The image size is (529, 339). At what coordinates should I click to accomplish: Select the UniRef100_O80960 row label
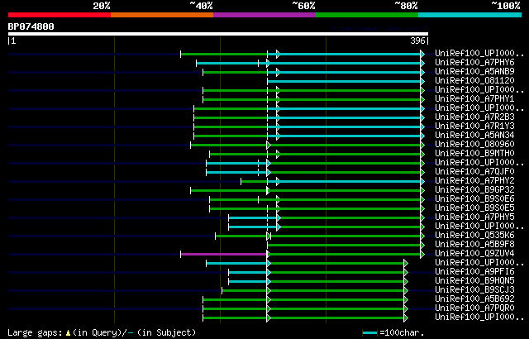[x=474, y=145]
